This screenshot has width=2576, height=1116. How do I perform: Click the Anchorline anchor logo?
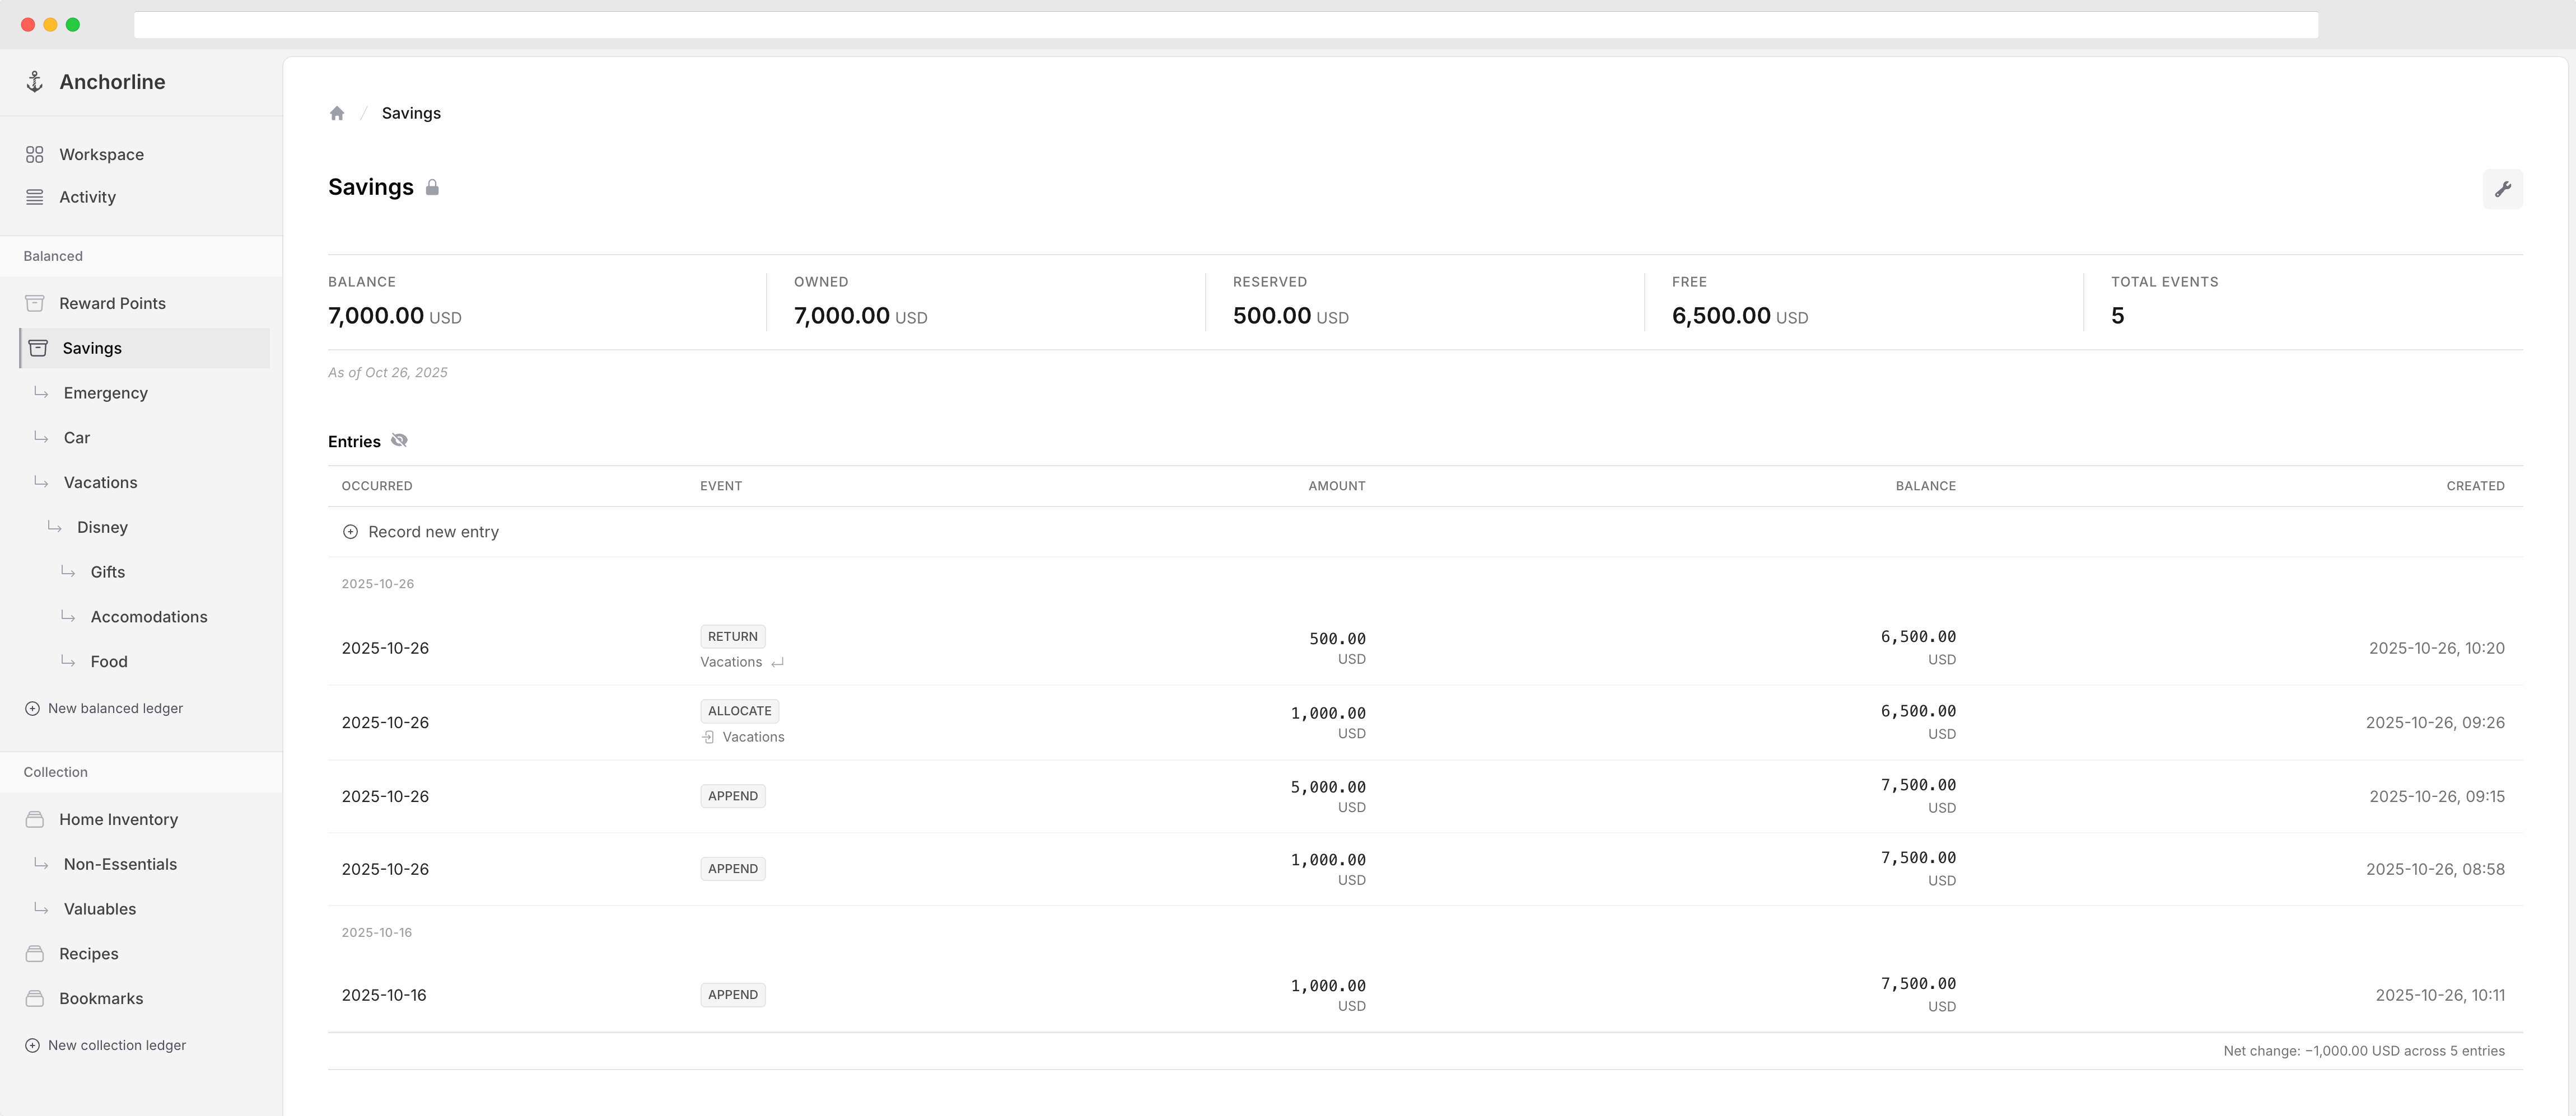coord(35,82)
